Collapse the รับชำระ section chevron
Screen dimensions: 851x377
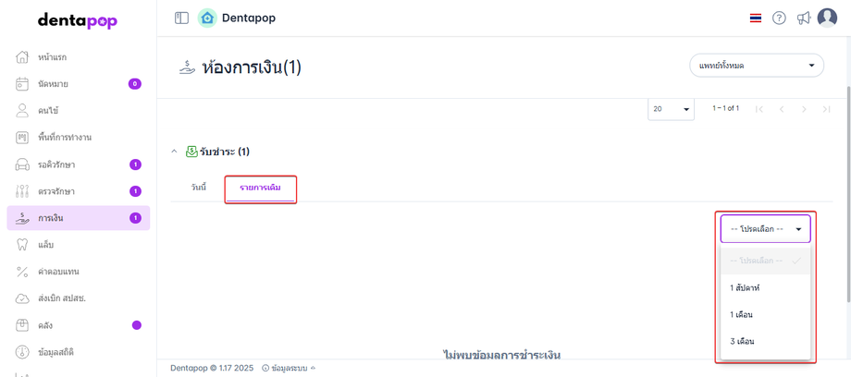click(175, 152)
